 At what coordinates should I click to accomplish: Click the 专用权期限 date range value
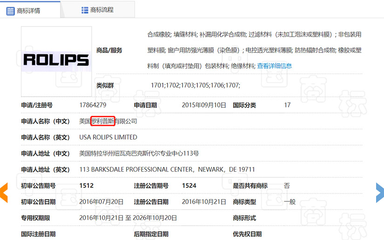[128, 218]
